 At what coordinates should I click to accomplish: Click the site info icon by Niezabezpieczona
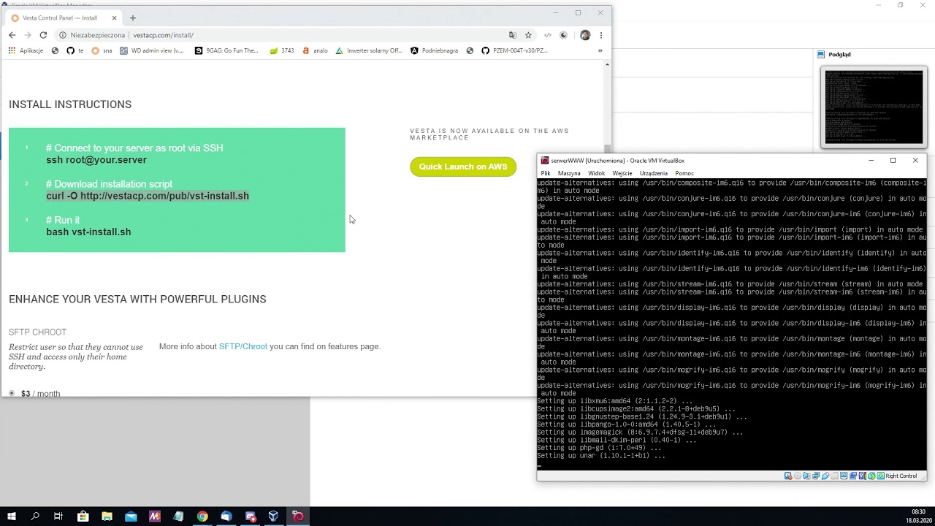point(63,35)
